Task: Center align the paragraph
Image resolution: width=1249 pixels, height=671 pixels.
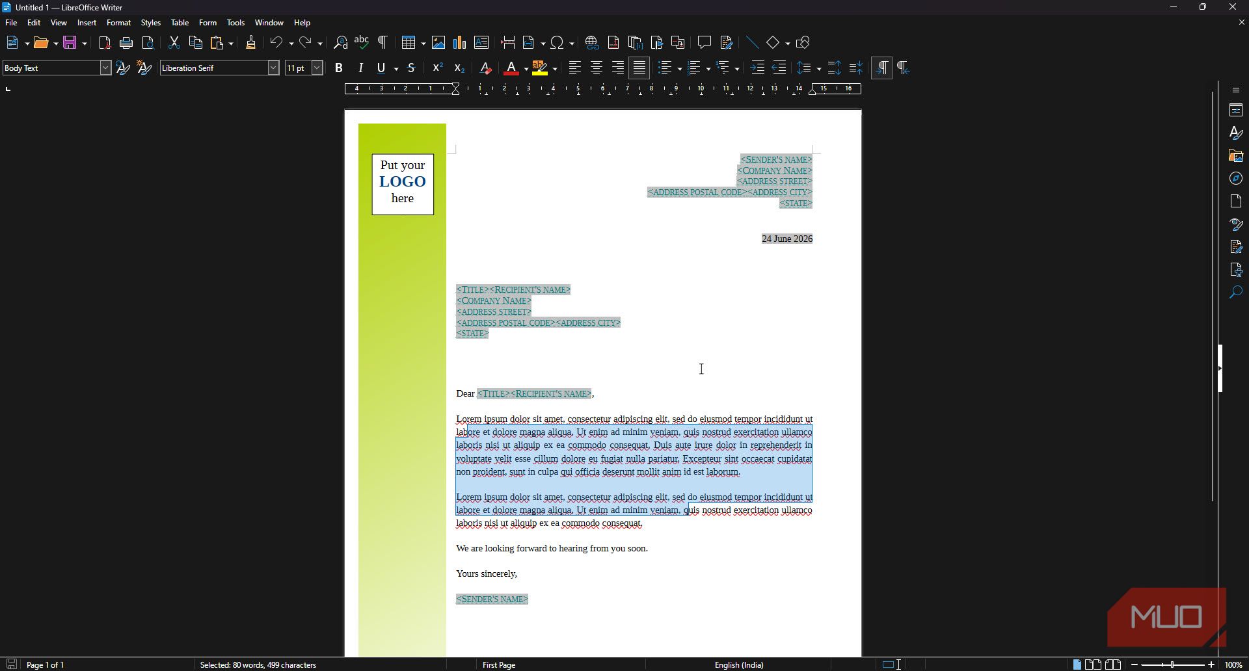Action: (x=597, y=68)
